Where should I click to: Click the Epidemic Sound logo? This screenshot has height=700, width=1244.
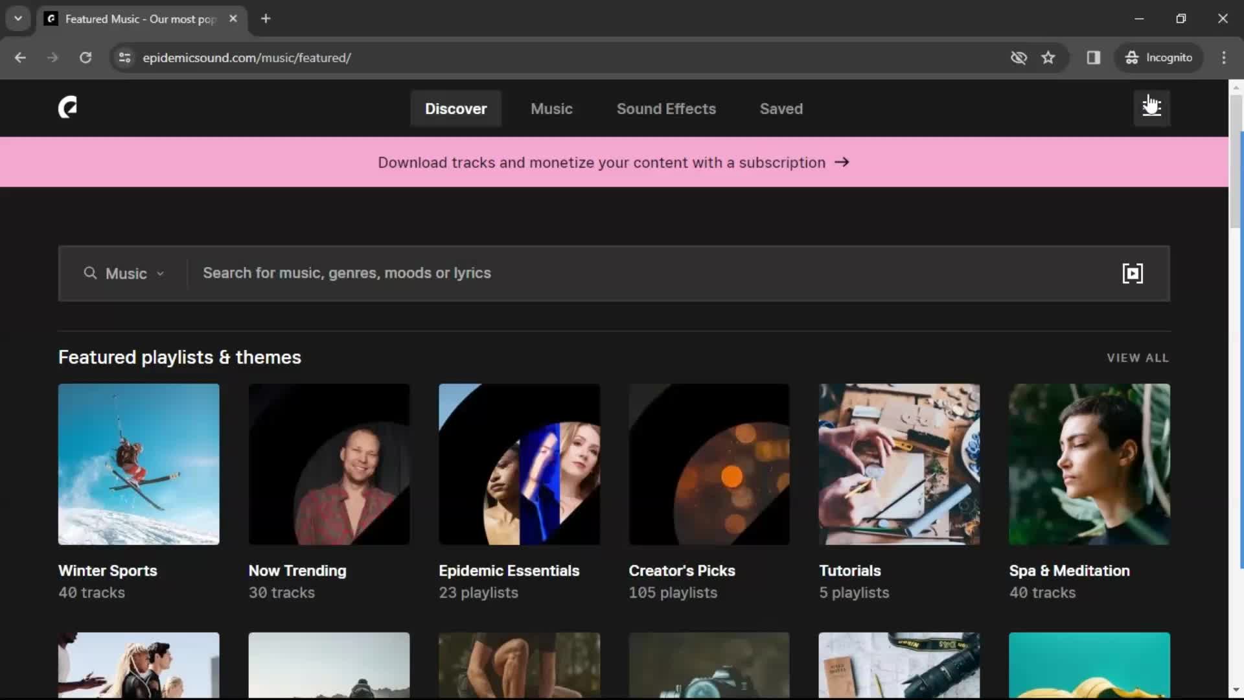[67, 108]
